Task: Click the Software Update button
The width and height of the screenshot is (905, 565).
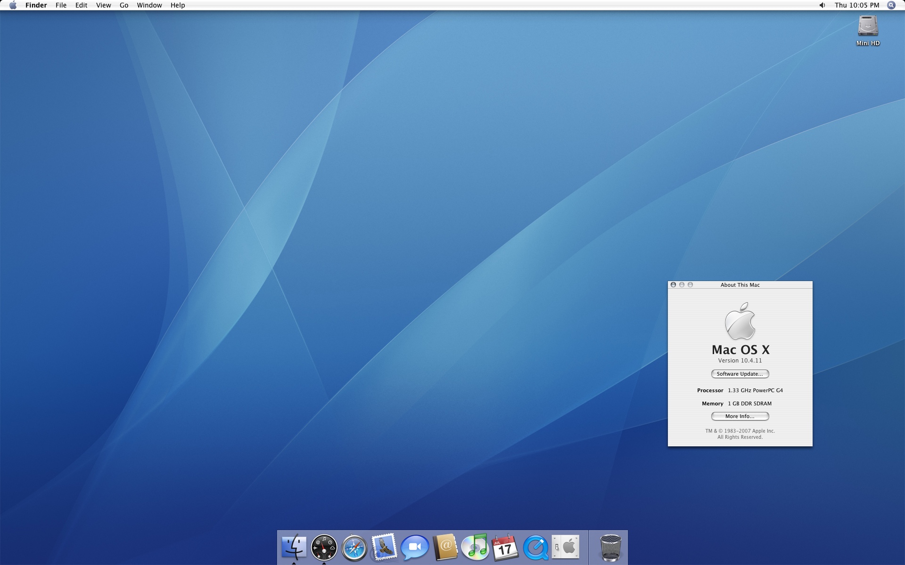Action: pyautogui.click(x=740, y=374)
